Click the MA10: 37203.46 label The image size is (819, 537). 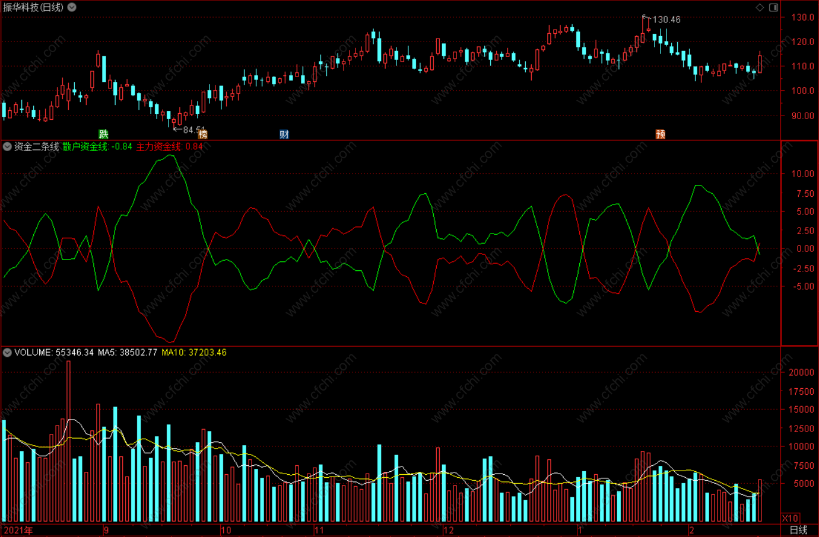tap(194, 352)
